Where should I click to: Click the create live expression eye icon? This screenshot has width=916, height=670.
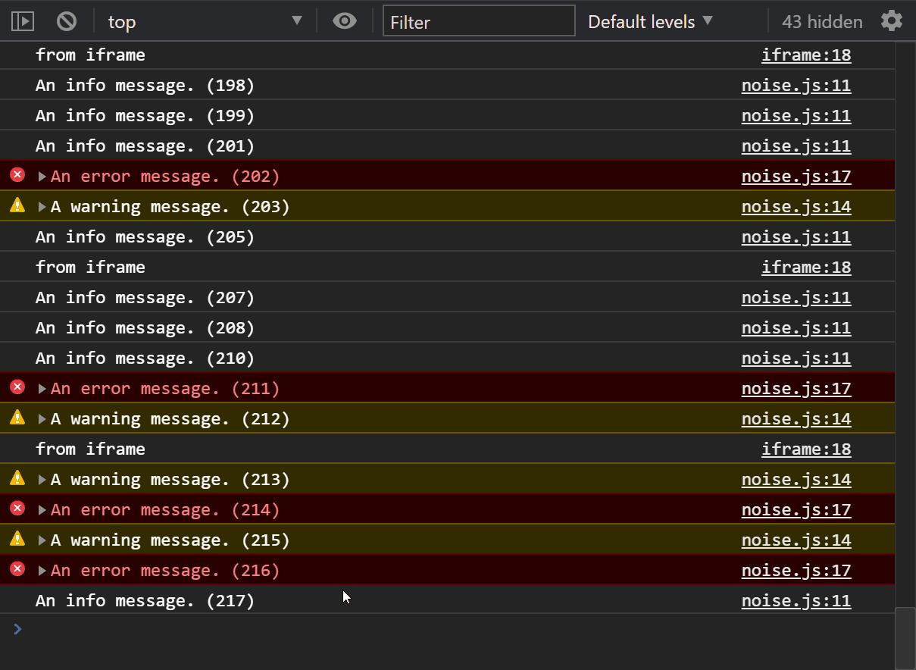(344, 21)
